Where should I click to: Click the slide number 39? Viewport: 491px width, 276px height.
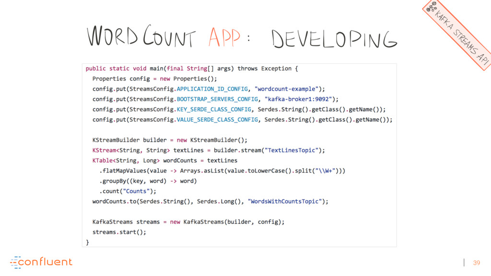(476, 263)
